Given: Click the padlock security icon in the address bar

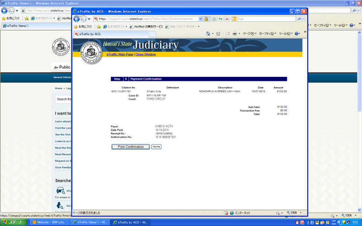Looking at the screenshot, I should click(206, 19).
